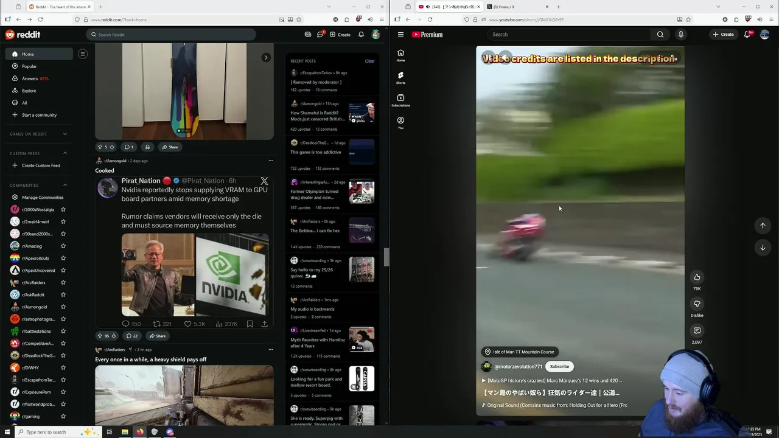Mute the short with the volume button
The width and height of the screenshot is (779, 438).
506,58
